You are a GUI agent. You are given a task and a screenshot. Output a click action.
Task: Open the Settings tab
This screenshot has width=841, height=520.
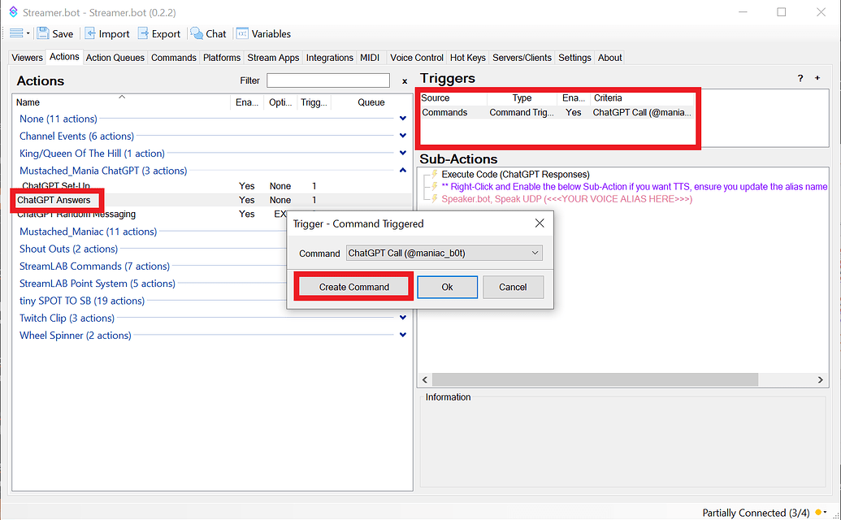574,58
